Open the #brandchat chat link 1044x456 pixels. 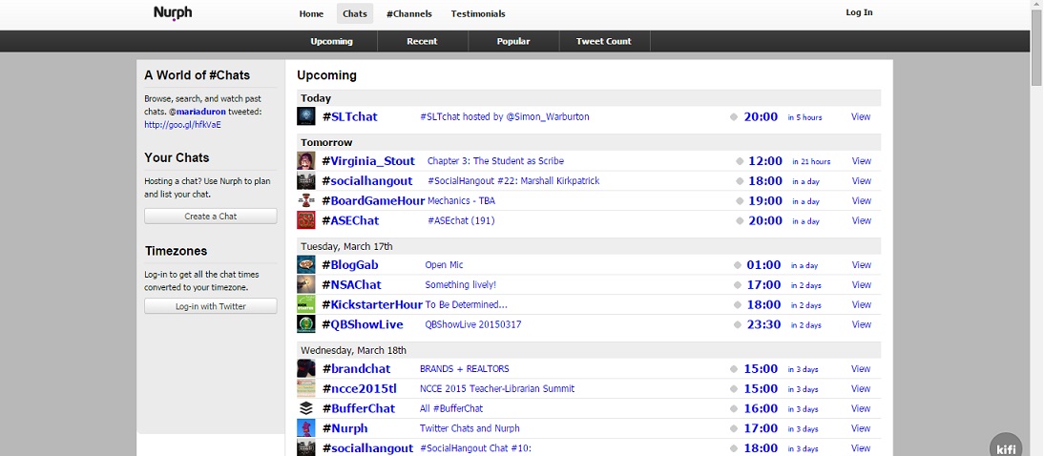pyautogui.click(x=356, y=368)
